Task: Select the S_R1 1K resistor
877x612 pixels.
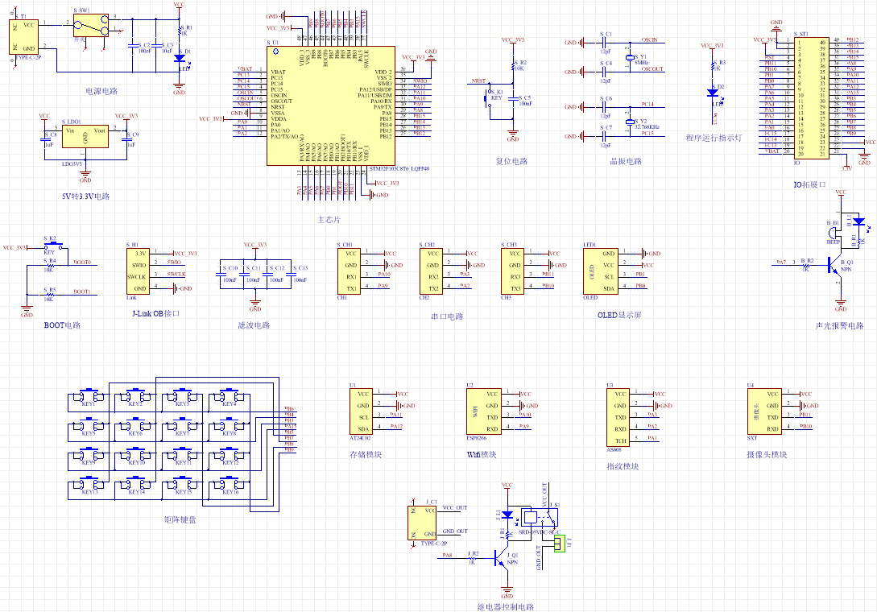Action: coord(180,31)
